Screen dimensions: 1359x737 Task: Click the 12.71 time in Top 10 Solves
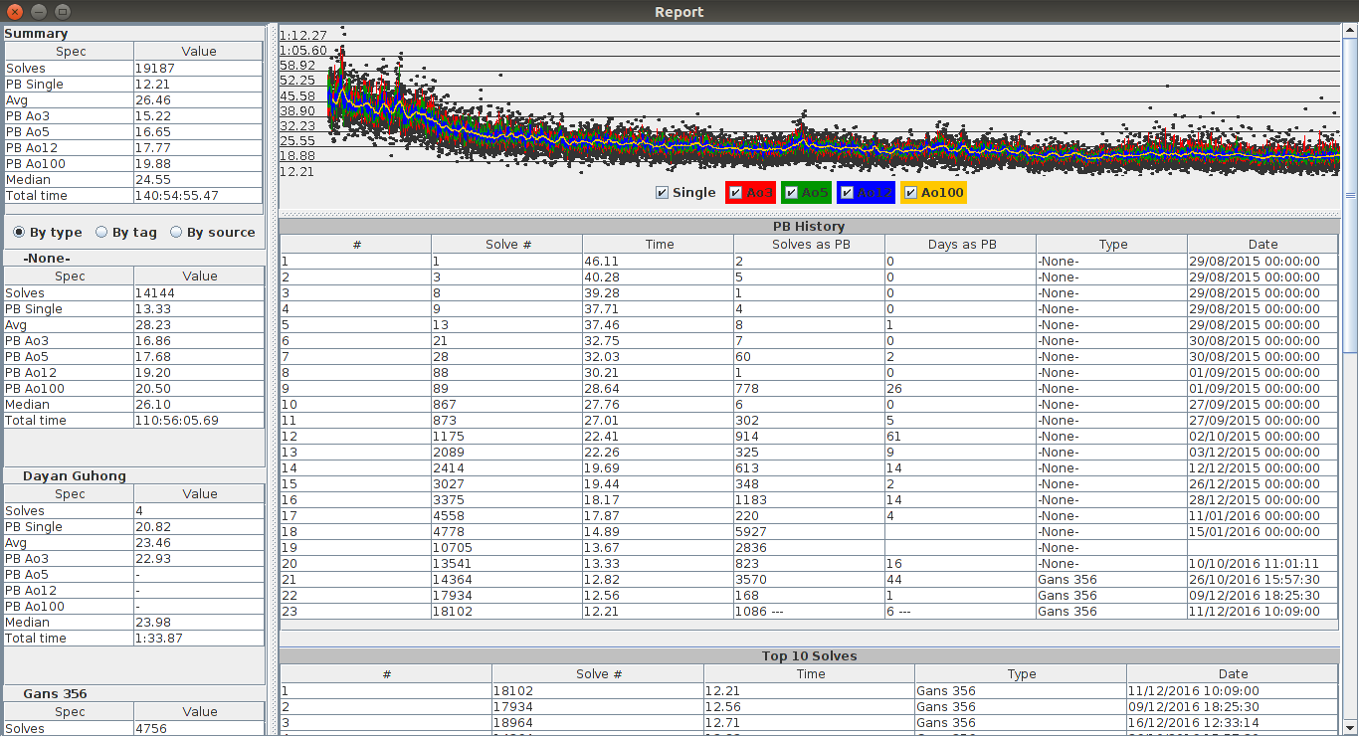(810, 723)
